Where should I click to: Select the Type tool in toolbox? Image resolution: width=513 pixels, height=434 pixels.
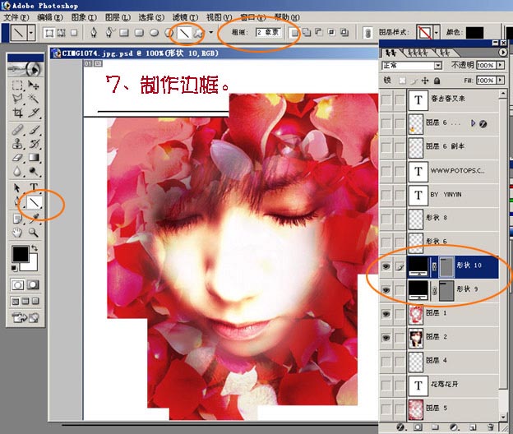[x=34, y=187]
